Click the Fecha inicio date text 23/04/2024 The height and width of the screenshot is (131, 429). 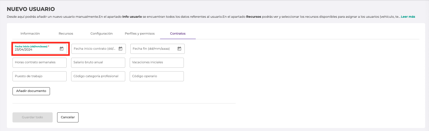(x=24, y=50)
